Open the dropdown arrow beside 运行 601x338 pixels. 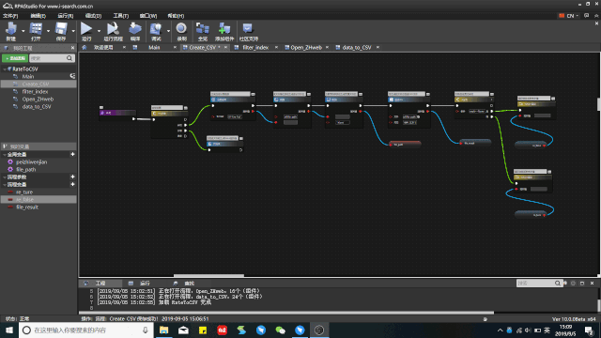pyautogui.click(x=99, y=31)
